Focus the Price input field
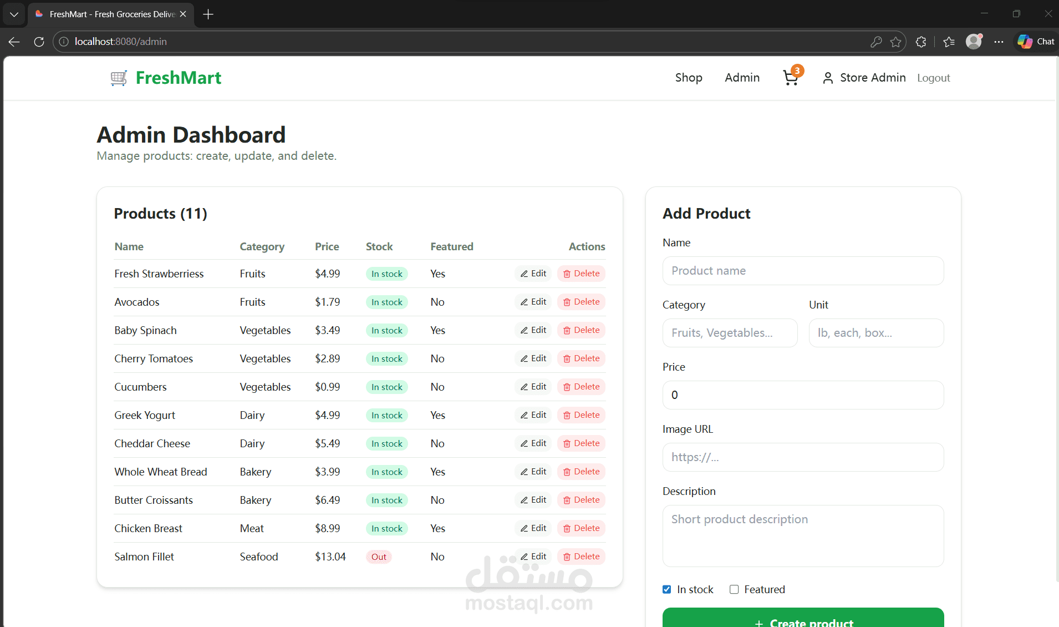Image resolution: width=1059 pixels, height=627 pixels. click(803, 395)
